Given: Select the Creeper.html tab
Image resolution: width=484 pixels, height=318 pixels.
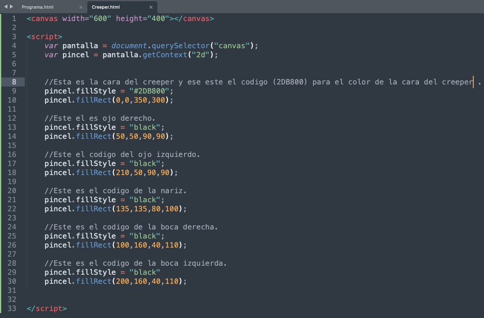Looking at the screenshot, I should pos(105,7).
